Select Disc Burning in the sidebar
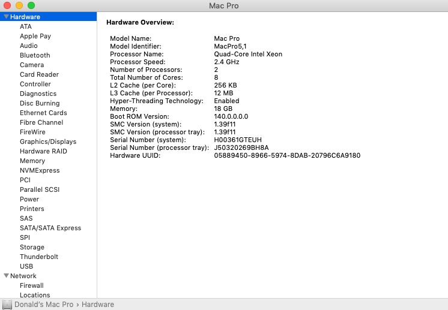 coord(40,103)
